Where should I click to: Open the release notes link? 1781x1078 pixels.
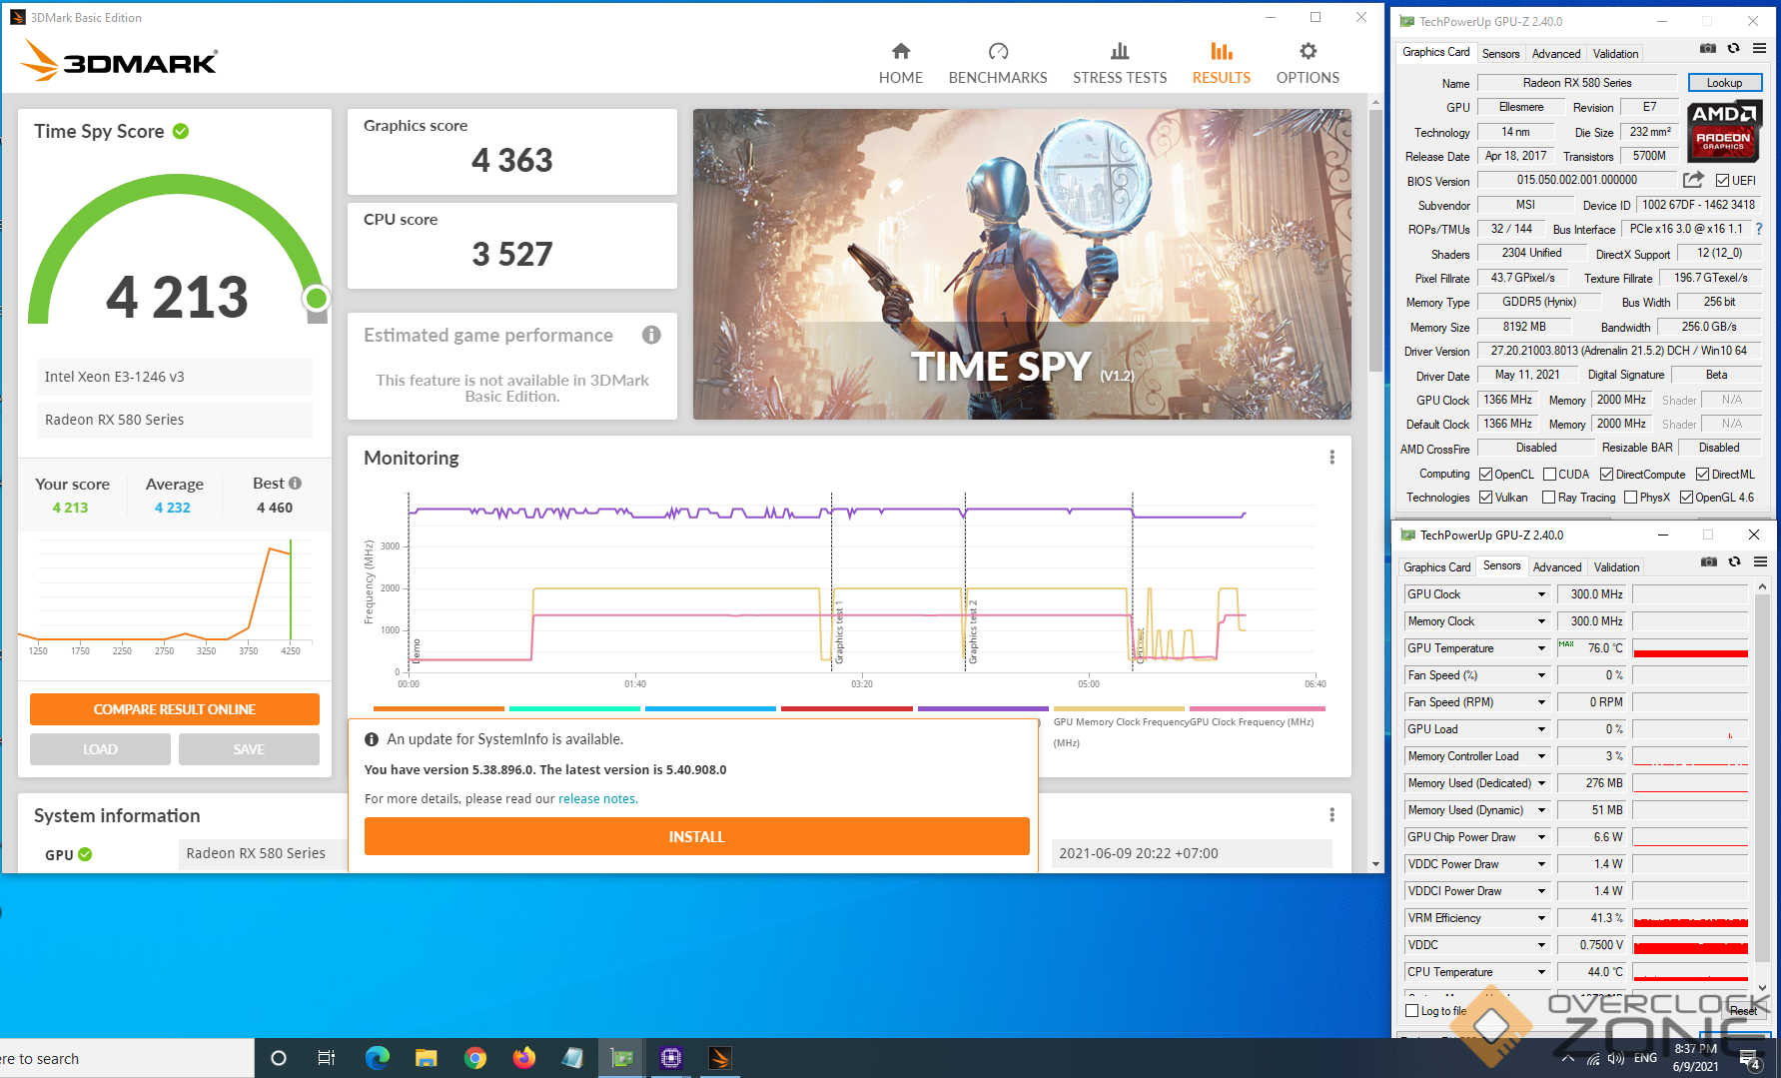[x=596, y=799]
